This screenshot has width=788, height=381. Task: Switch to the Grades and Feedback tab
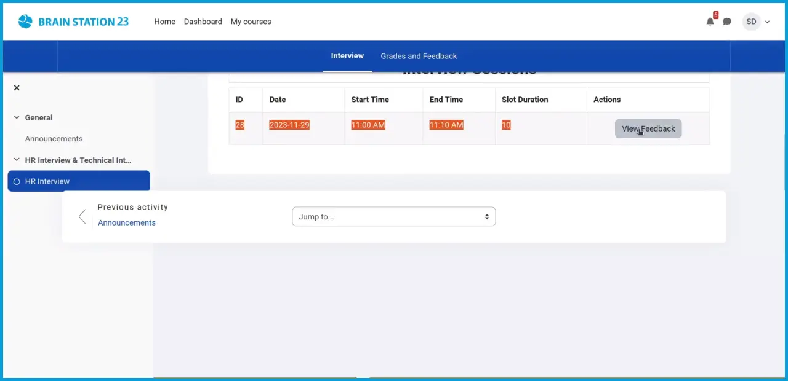point(419,56)
